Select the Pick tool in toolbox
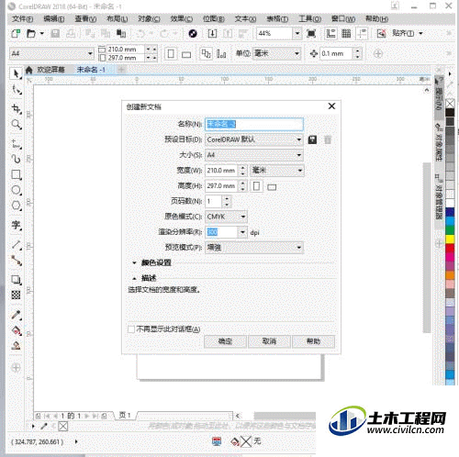This screenshot has height=457, width=459. 16,73
